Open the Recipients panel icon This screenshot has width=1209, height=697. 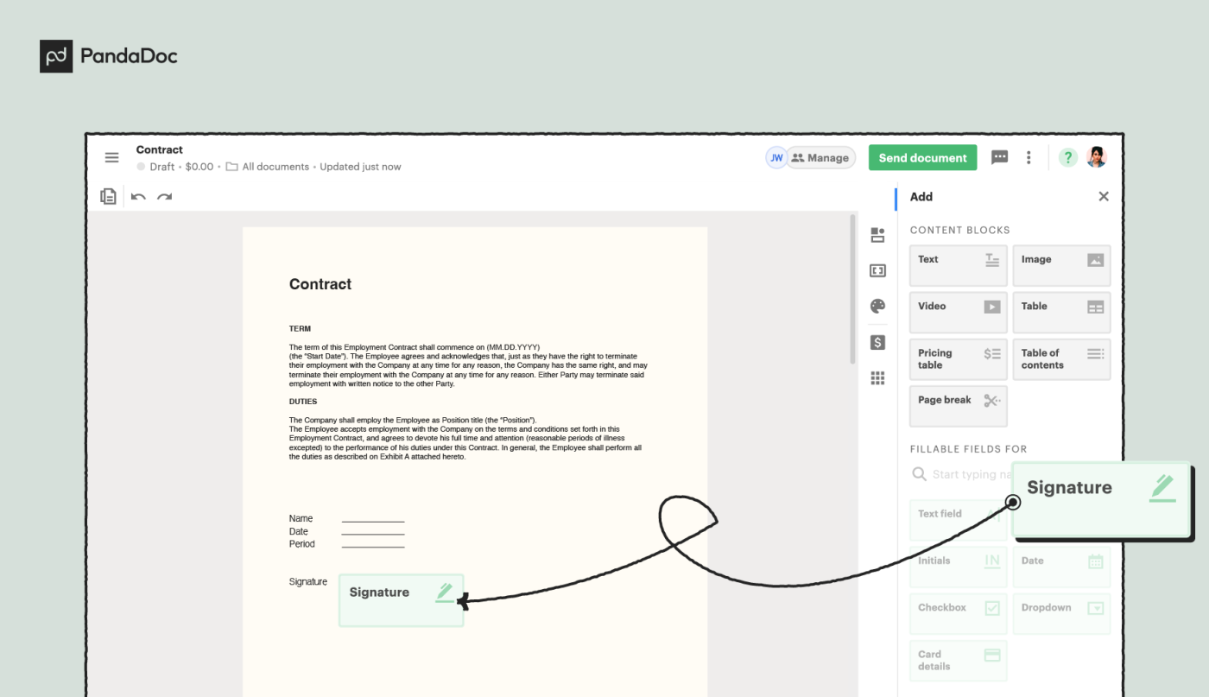pos(877,234)
